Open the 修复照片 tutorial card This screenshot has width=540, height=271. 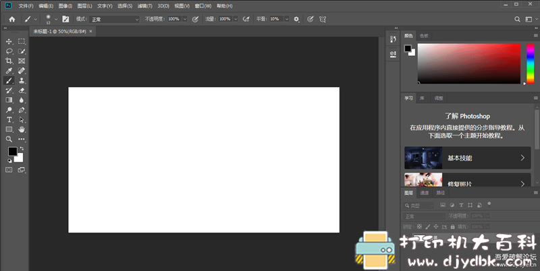click(x=468, y=180)
